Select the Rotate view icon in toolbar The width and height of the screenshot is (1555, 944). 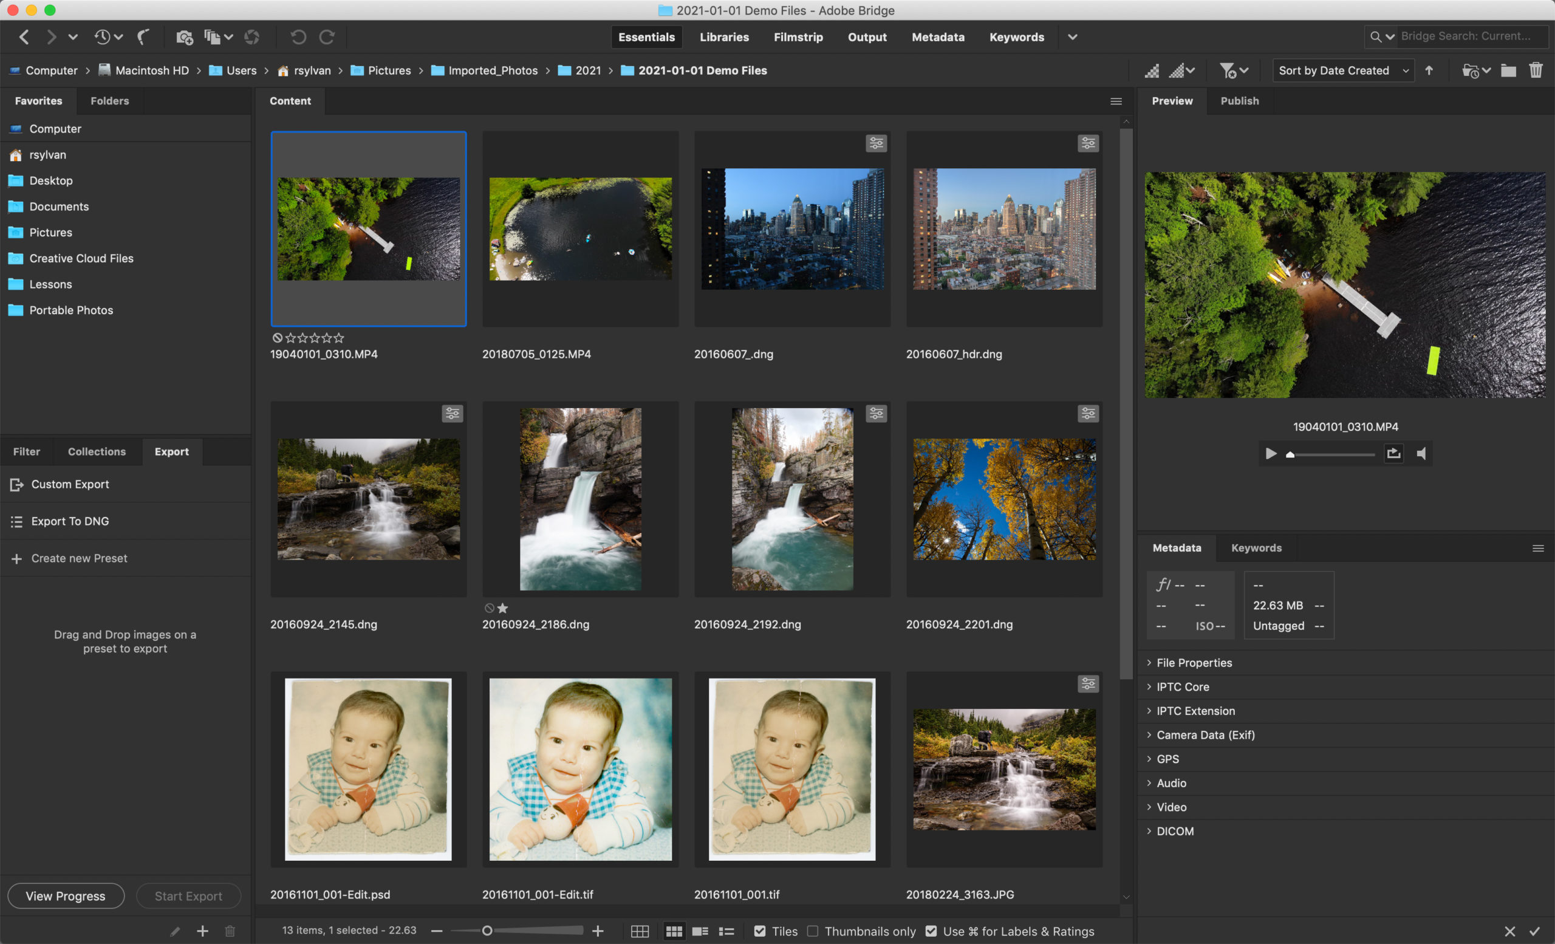[298, 36]
